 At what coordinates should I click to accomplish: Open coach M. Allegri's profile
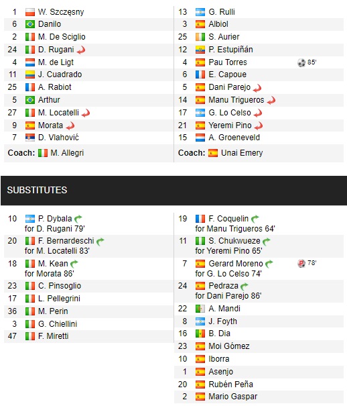pyautogui.click(x=67, y=153)
